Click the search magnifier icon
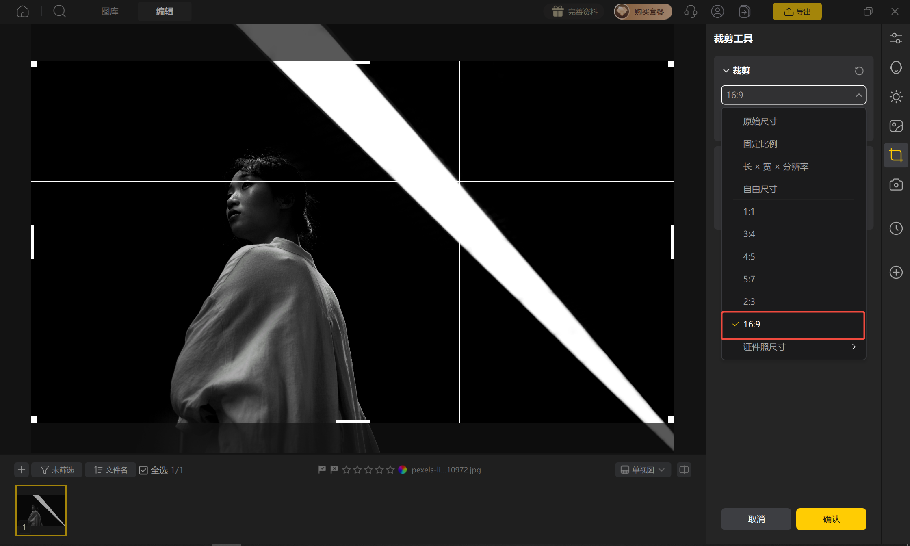The height and width of the screenshot is (546, 910). pyautogui.click(x=60, y=11)
